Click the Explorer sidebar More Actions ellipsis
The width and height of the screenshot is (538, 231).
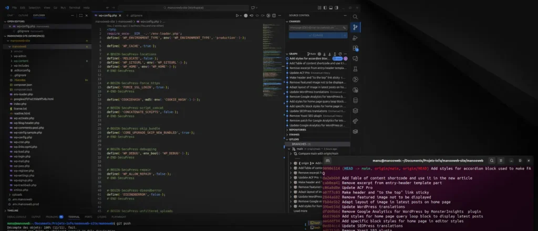pos(73,15)
